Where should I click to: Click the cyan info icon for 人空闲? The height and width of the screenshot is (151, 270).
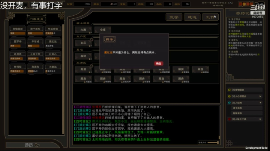229,103
